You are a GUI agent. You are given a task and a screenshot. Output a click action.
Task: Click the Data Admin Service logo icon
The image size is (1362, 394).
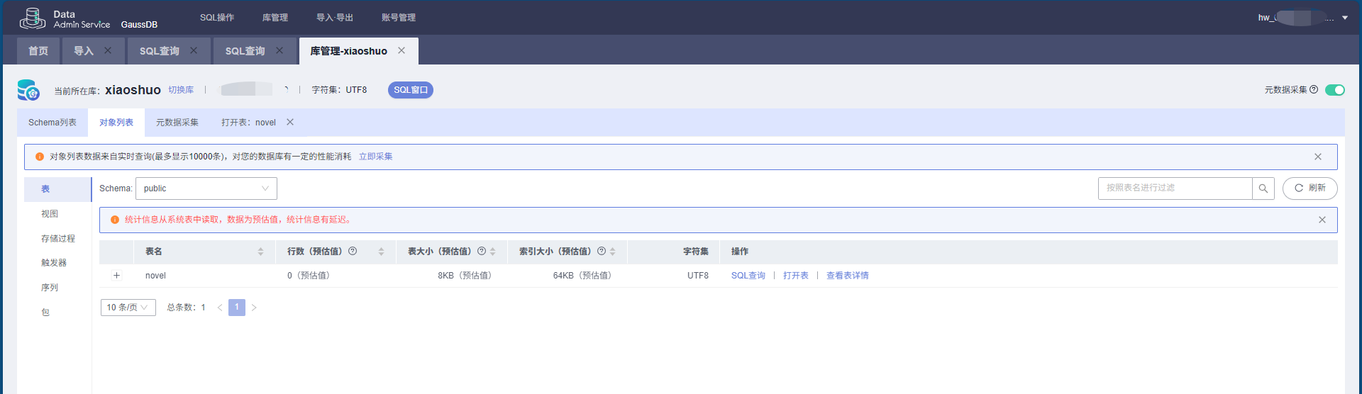[33, 18]
